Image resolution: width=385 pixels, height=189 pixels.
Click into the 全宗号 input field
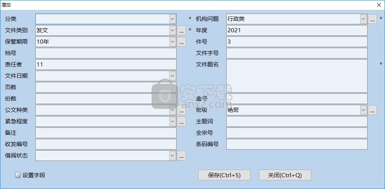click(x=297, y=133)
